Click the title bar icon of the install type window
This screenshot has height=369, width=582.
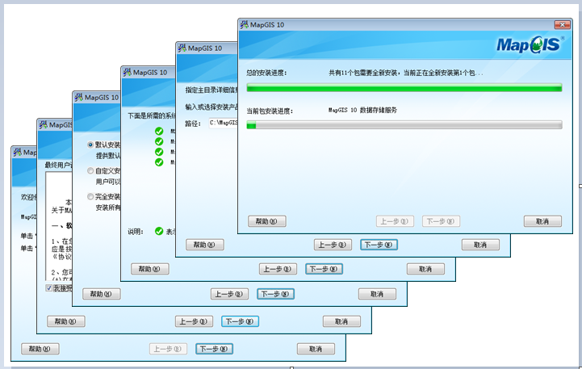(78, 97)
